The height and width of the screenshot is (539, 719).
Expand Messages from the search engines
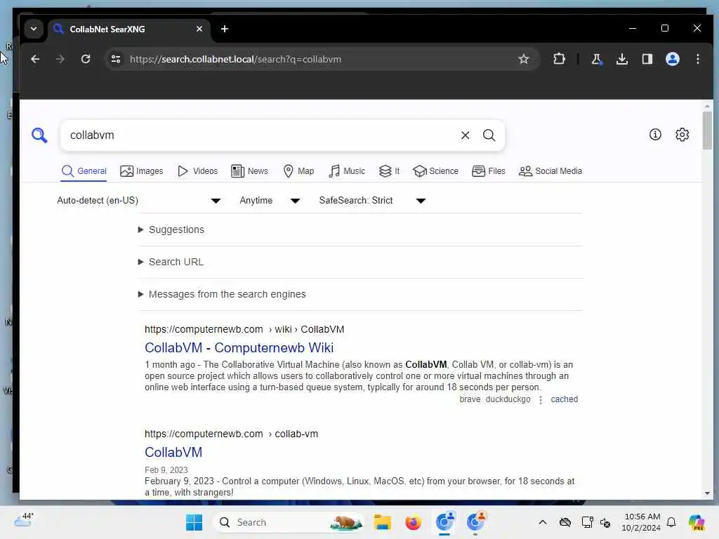tap(223, 294)
